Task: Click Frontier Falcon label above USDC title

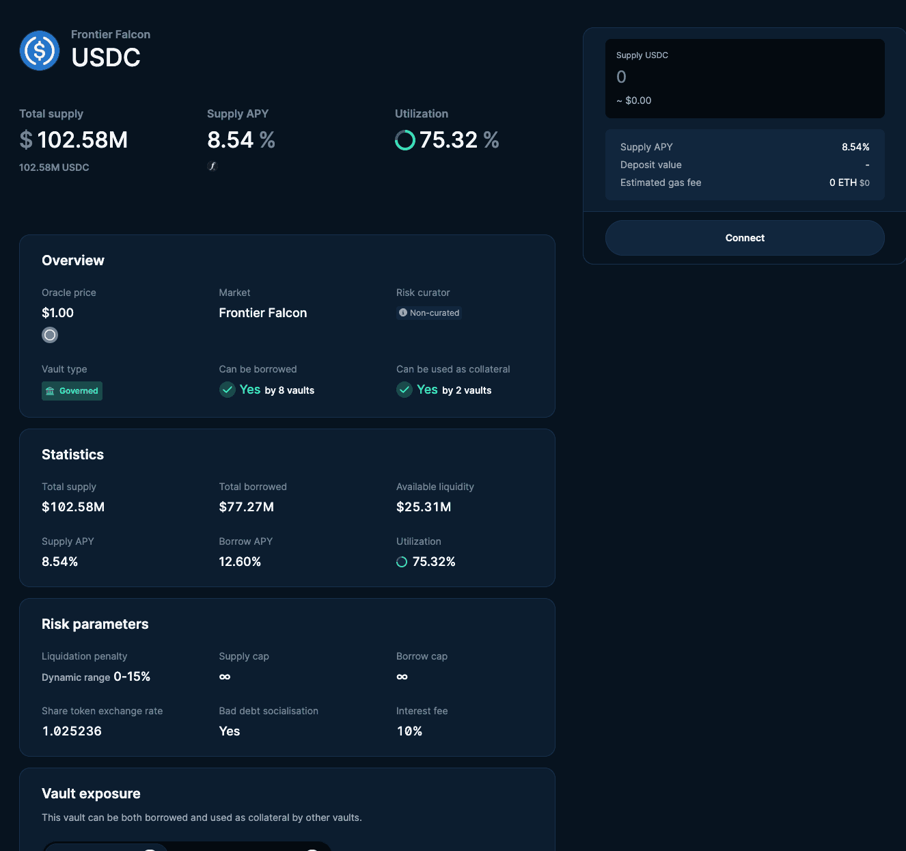Action: click(x=111, y=34)
